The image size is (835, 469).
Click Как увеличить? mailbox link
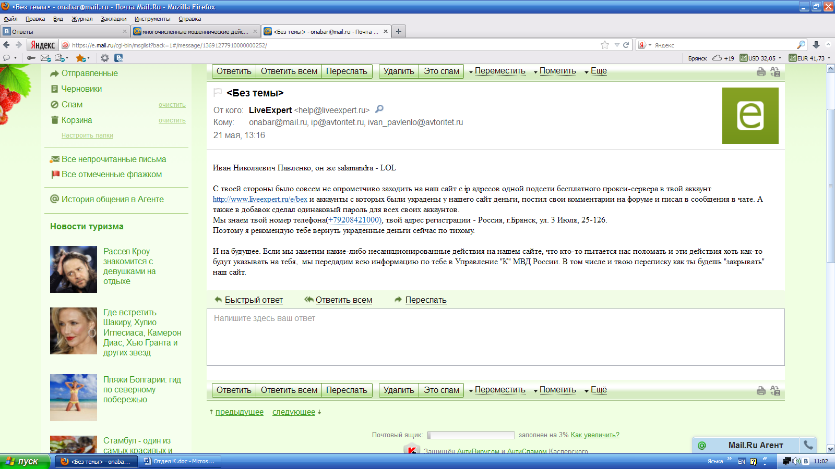[595, 435]
